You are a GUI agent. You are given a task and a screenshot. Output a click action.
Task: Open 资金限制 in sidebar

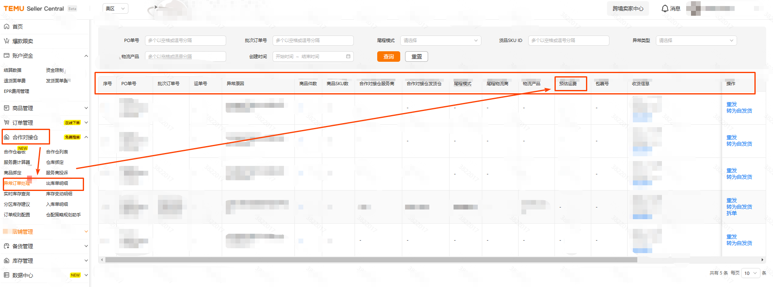coord(55,70)
